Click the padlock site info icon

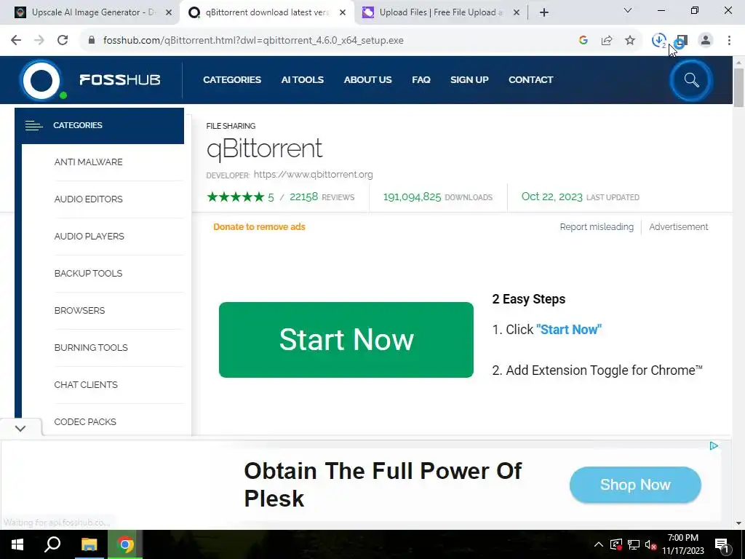92,41
